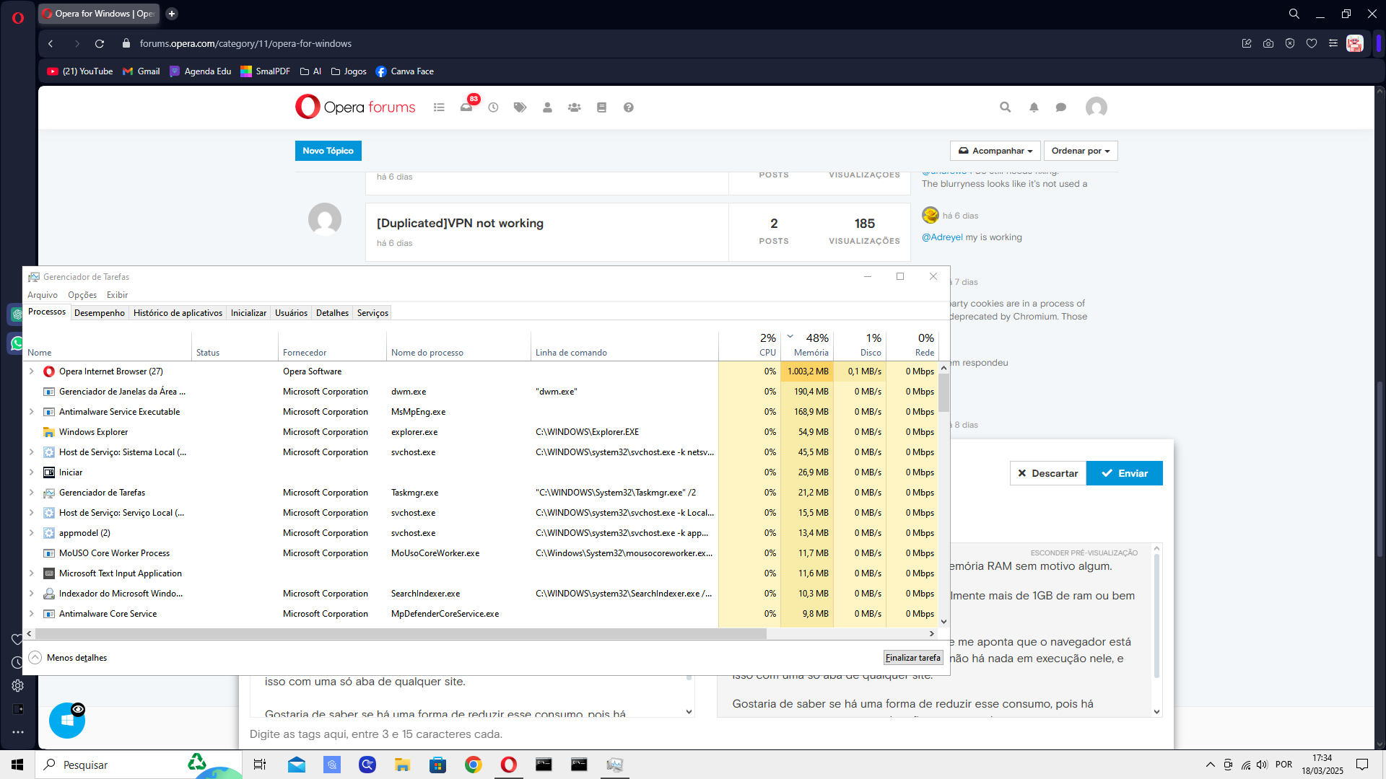Open Opções menu in Task Manager

click(x=82, y=295)
